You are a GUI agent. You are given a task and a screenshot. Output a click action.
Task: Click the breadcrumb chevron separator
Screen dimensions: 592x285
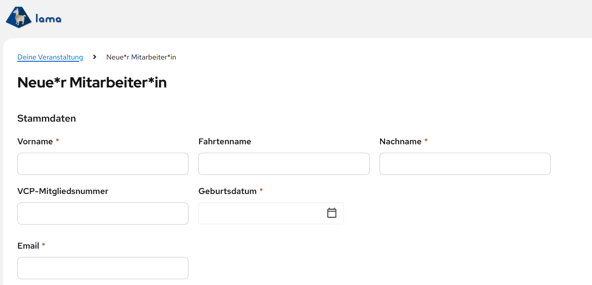[94, 57]
